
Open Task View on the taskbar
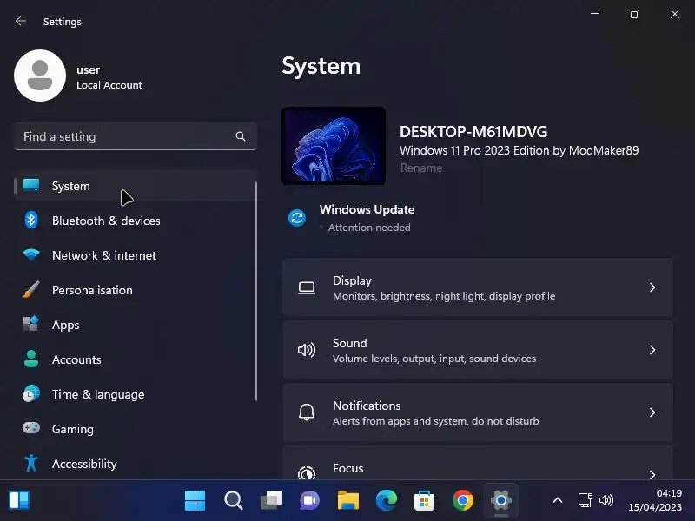click(x=272, y=501)
